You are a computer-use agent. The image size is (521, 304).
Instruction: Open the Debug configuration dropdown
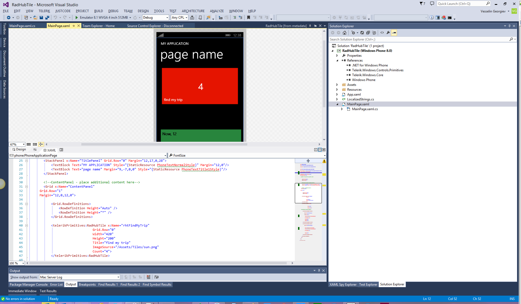155,18
